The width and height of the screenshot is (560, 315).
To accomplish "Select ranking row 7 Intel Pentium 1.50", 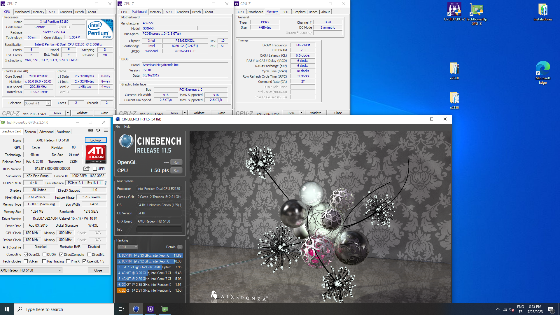I will (150, 290).
